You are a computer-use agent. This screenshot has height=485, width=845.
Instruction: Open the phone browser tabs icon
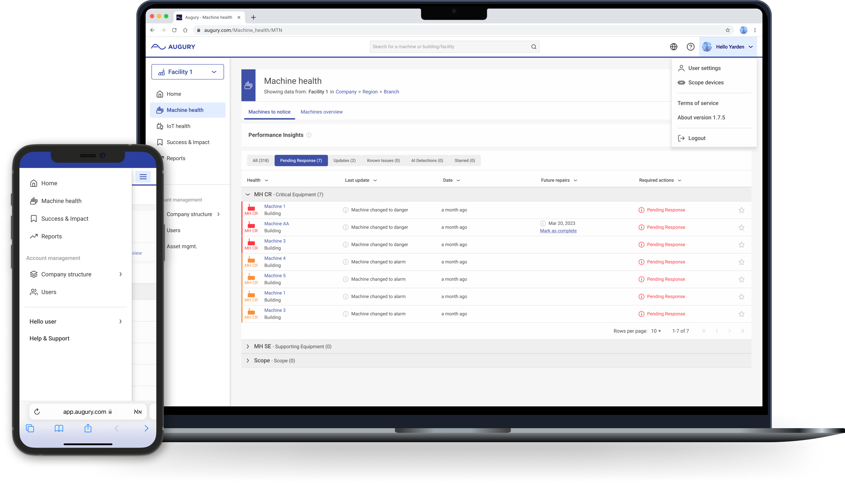tap(30, 428)
